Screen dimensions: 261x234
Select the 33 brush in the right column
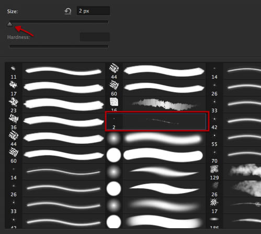pyautogui.click(x=234, y=105)
